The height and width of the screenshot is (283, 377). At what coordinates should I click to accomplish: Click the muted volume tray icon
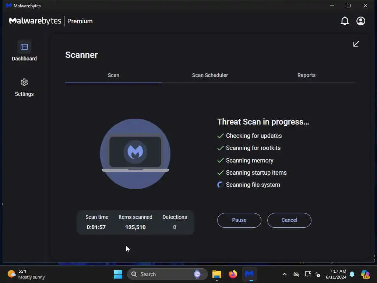click(x=318, y=274)
